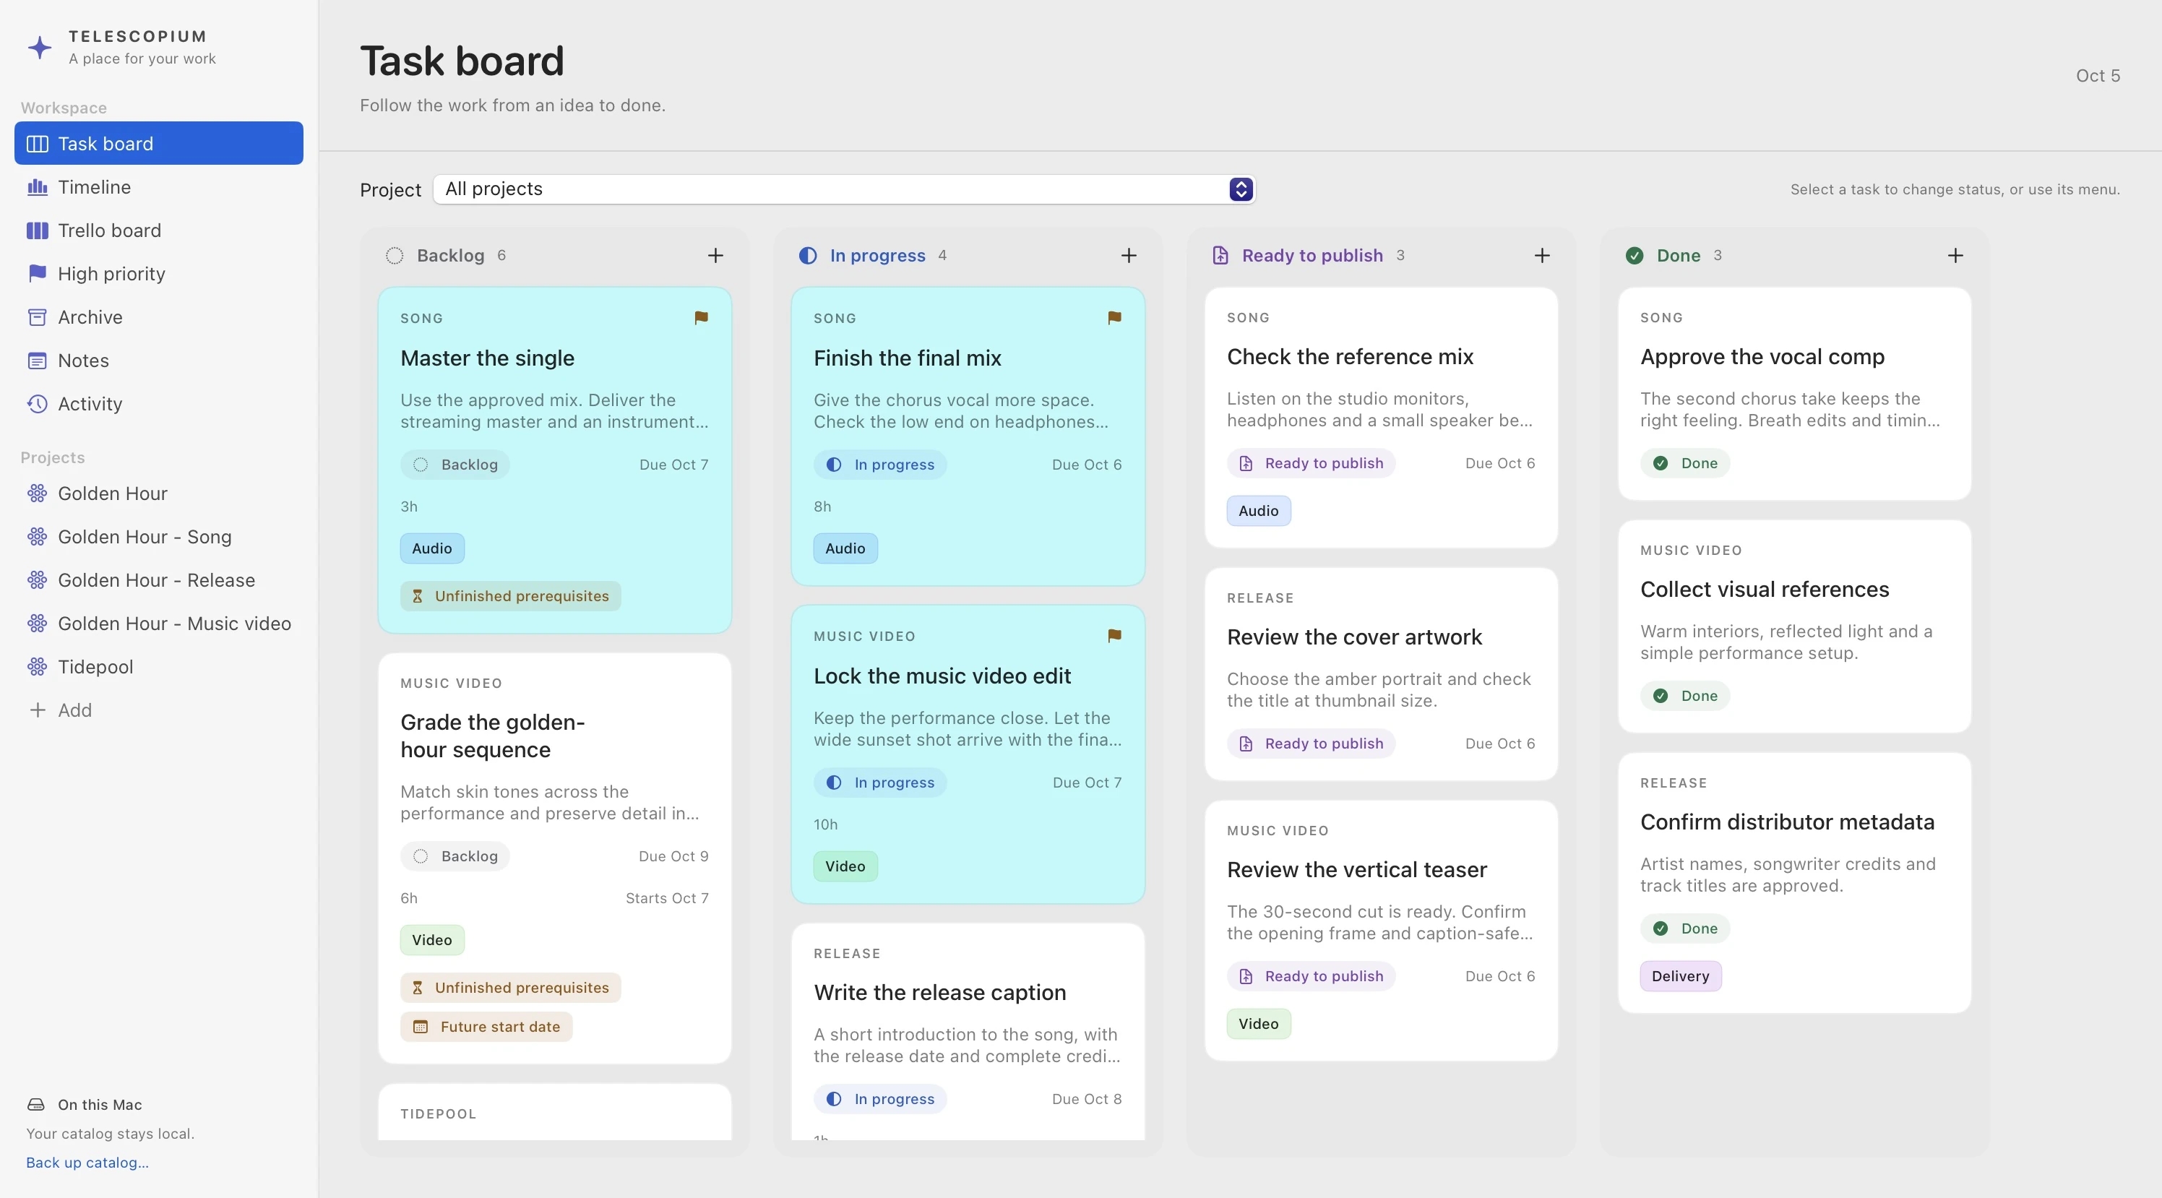Click the In progress column half-circle icon

coord(807,255)
